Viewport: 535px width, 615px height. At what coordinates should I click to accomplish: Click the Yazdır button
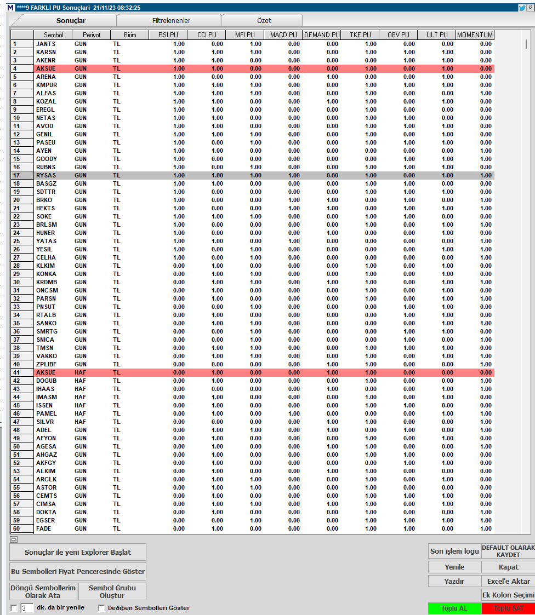click(454, 581)
